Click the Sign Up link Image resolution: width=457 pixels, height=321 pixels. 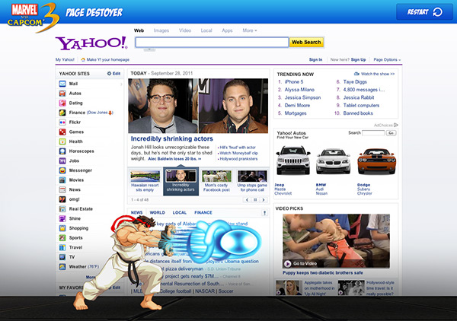358,59
